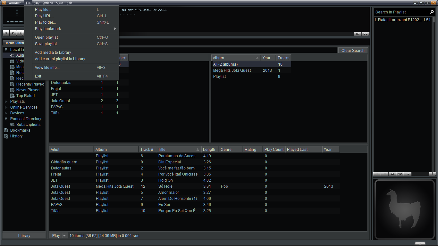Open the MISC playlist options button
Viewport: 438px width, 246px height.
[400, 174]
